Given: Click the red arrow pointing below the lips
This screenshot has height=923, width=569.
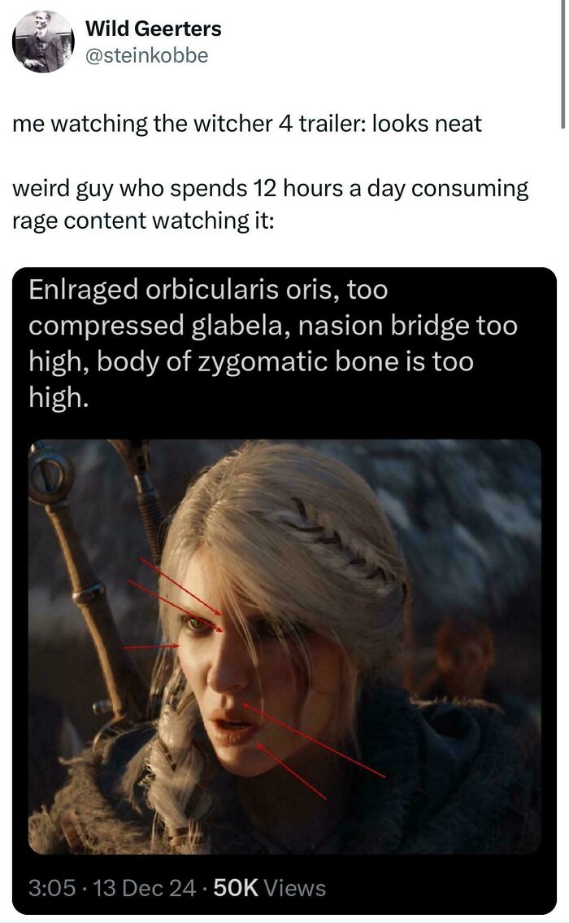Looking at the screenshot, I should coord(291,772).
